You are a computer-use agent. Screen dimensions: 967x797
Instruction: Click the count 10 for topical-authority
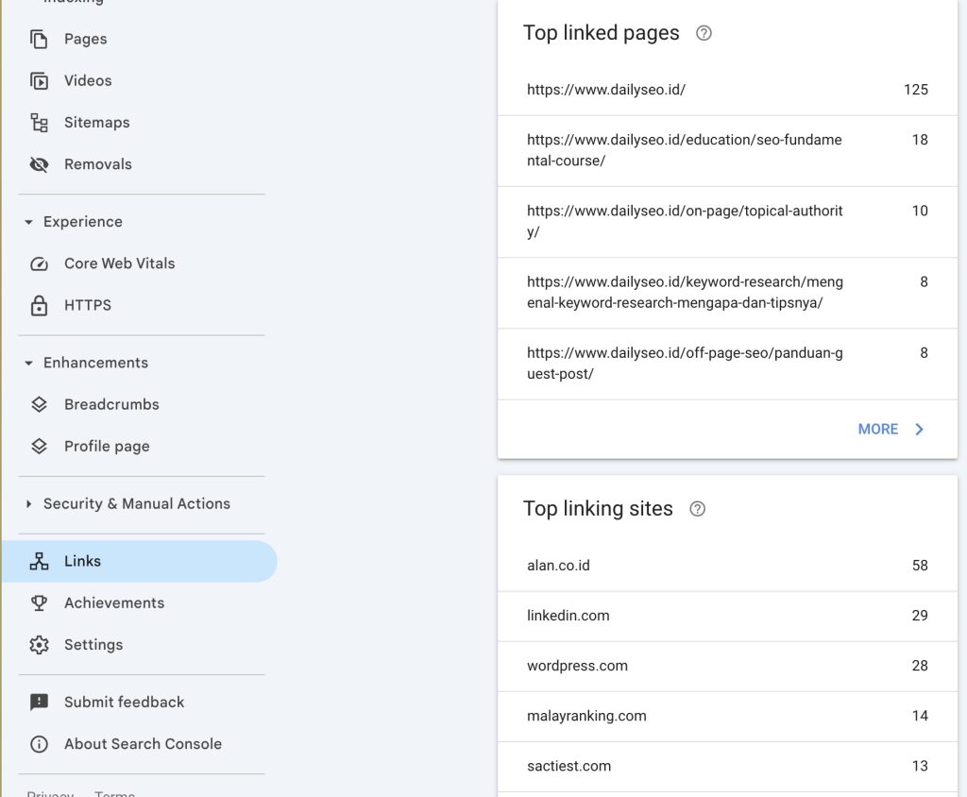[920, 211]
